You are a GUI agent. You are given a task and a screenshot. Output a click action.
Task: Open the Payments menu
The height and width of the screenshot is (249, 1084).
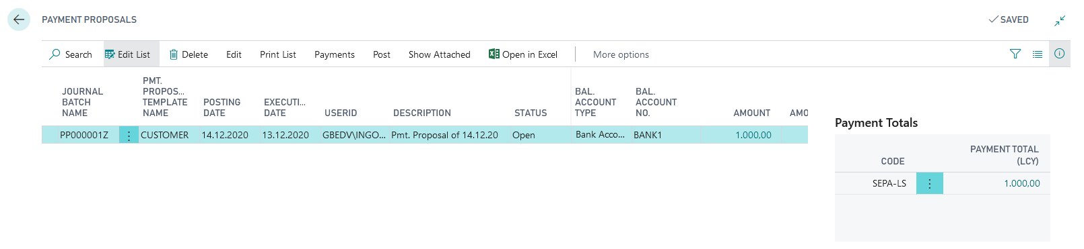coord(335,54)
